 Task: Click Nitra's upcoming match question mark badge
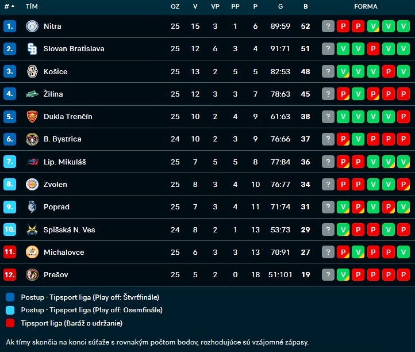click(x=328, y=26)
